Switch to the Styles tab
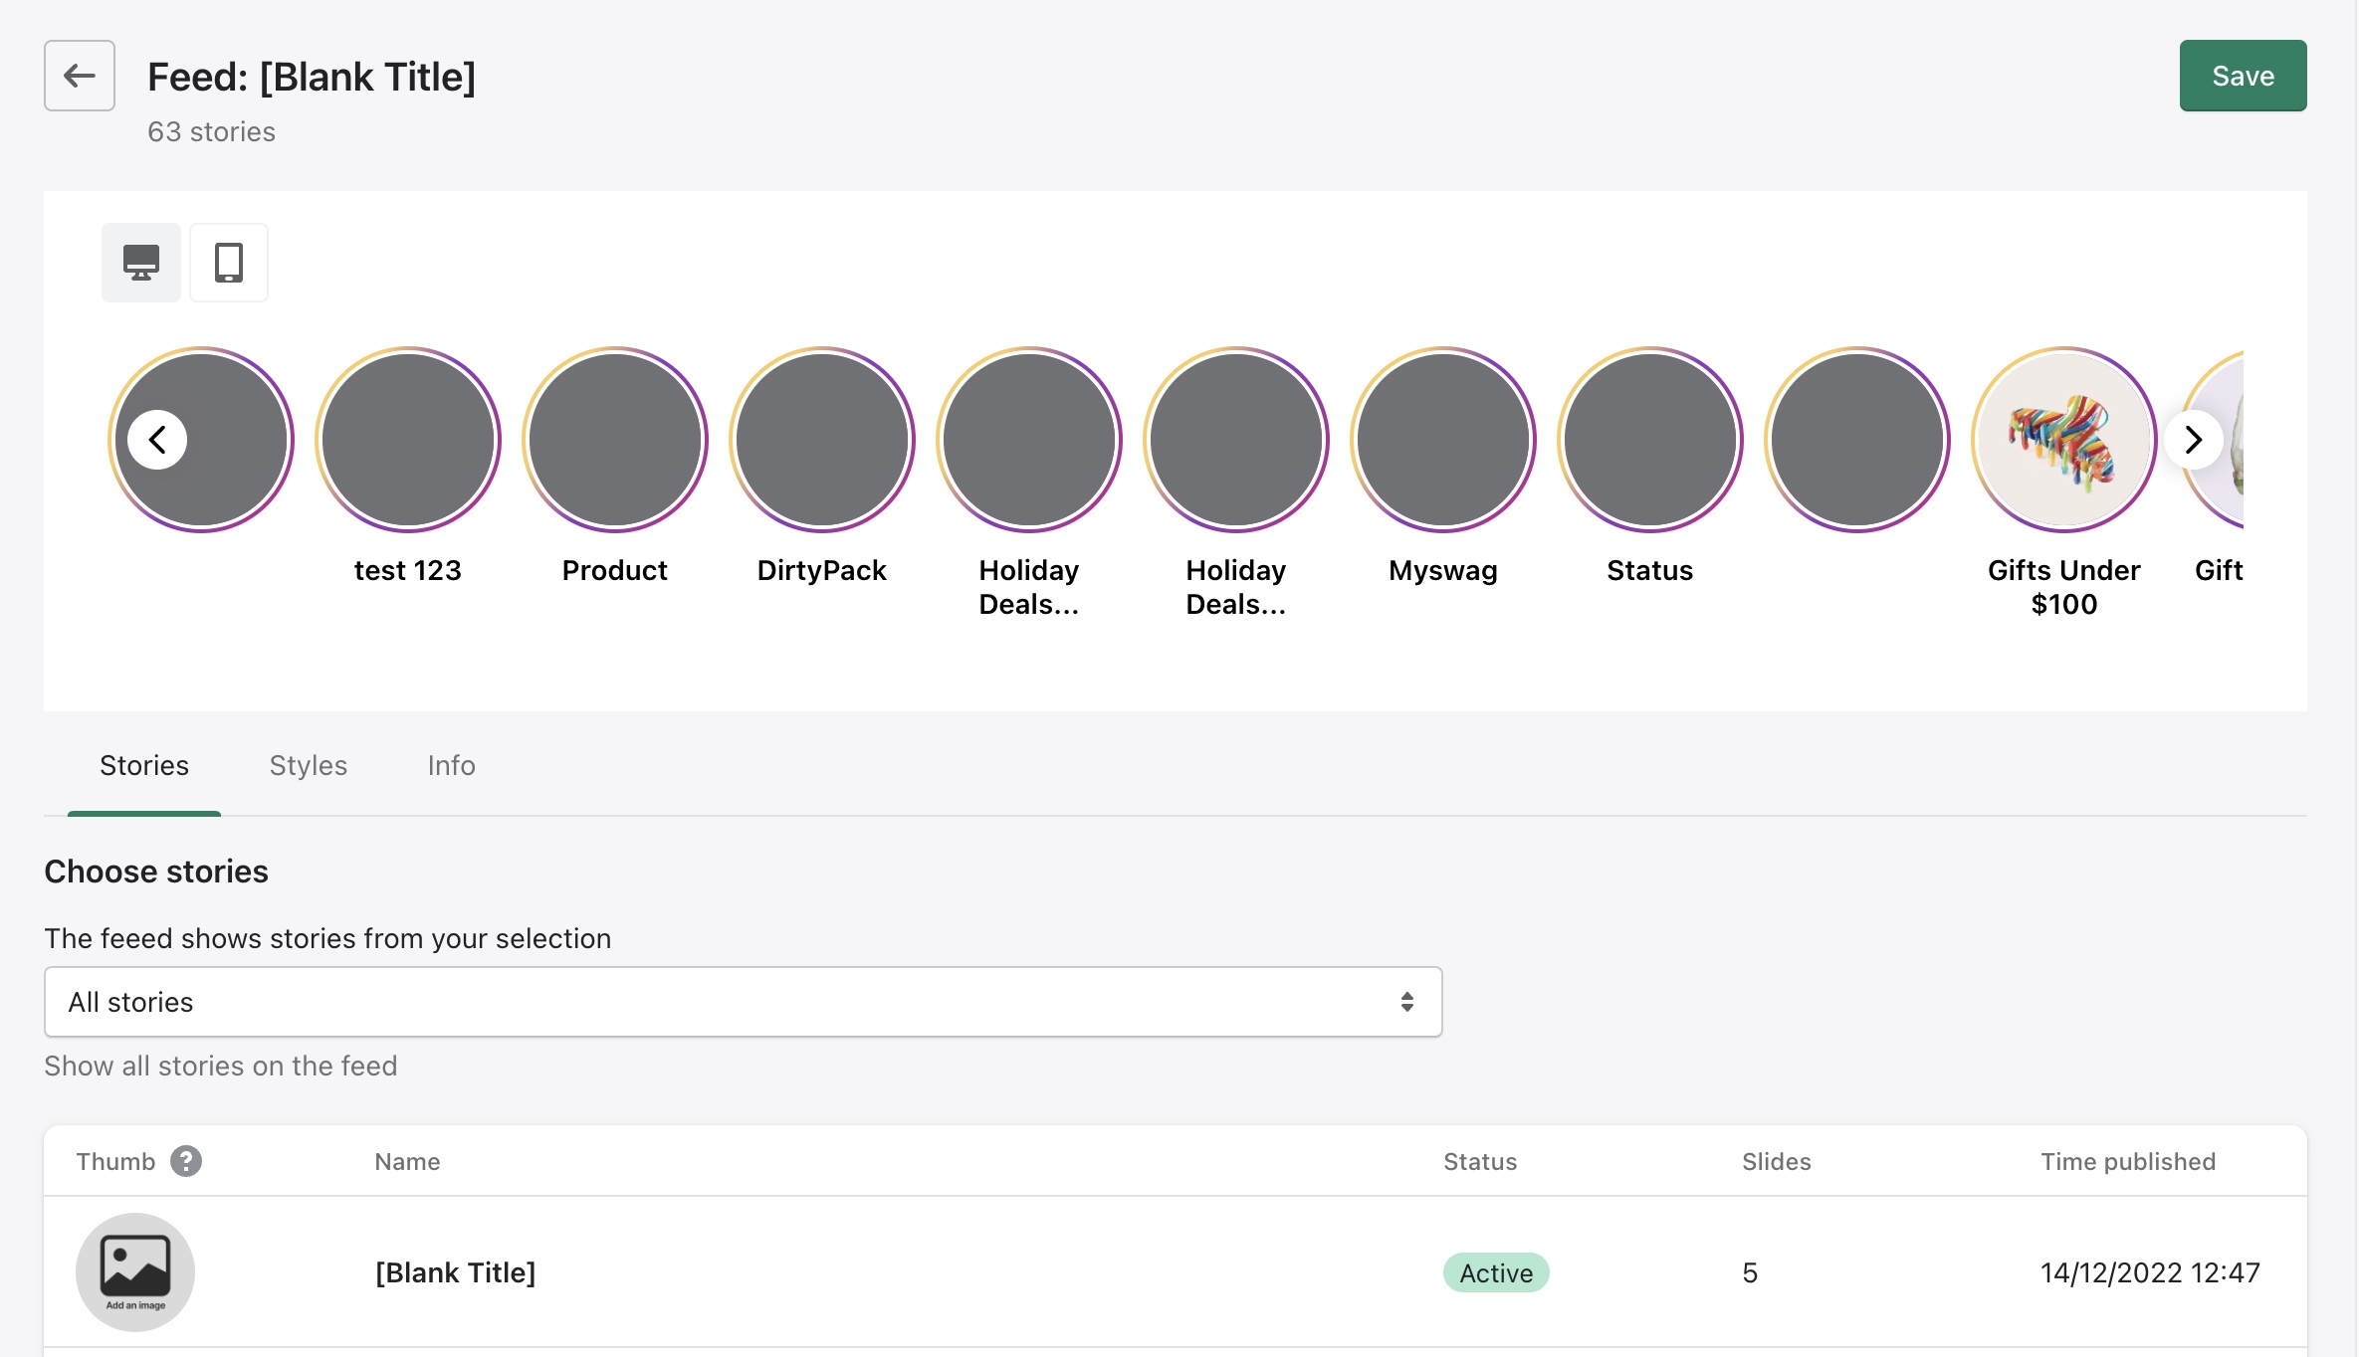 click(309, 765)
